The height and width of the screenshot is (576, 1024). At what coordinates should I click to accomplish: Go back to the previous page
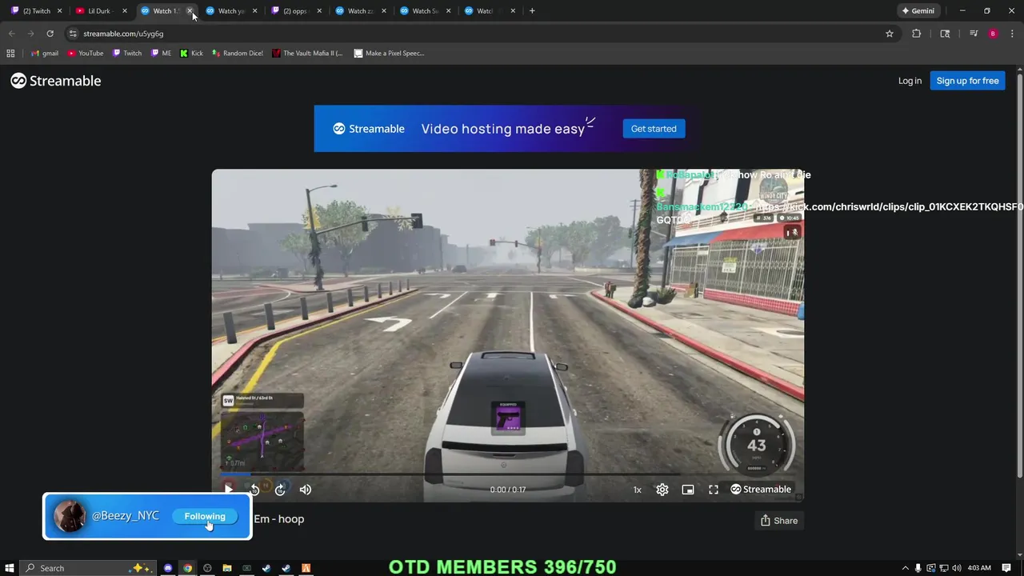[11, 34]
